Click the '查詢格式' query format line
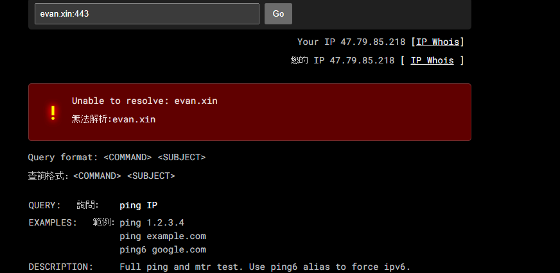The image size is (560, 273). click(x=101, y=176)
